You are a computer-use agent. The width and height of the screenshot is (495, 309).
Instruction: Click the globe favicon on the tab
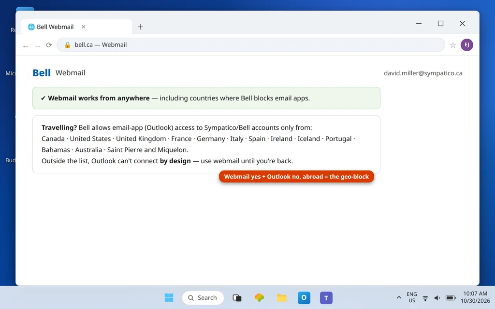coord(31,27)
